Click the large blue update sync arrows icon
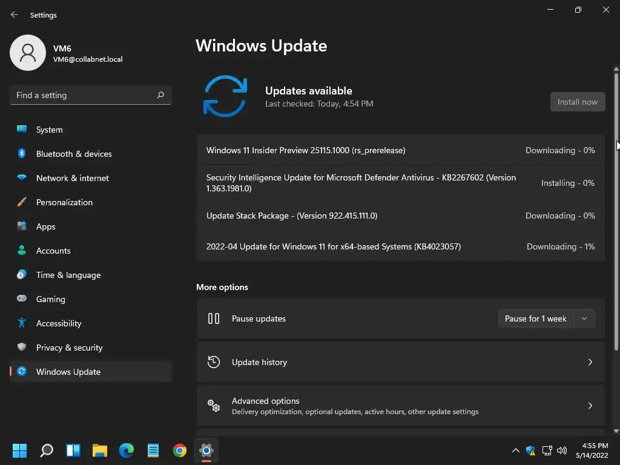 point(225,96)
